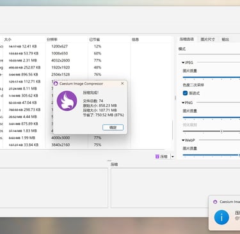240x234 pixels.
Task: Click the 1920x1920 resolution cell
Action: point(61,68)
